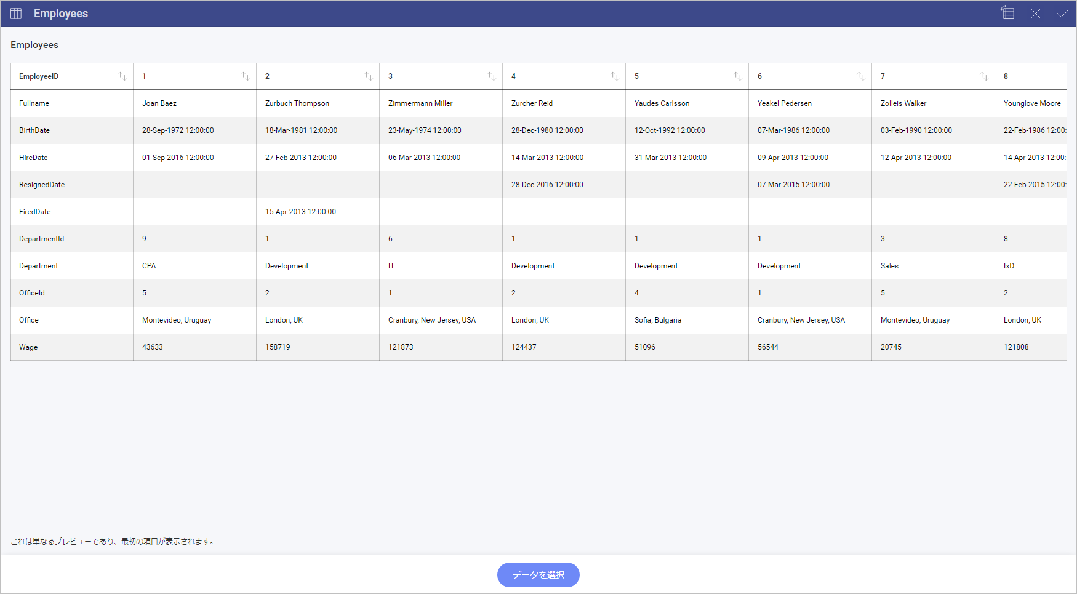Click hire date 12-Apr-2013 cell
1077x594 pixels.
coord(934,158)
